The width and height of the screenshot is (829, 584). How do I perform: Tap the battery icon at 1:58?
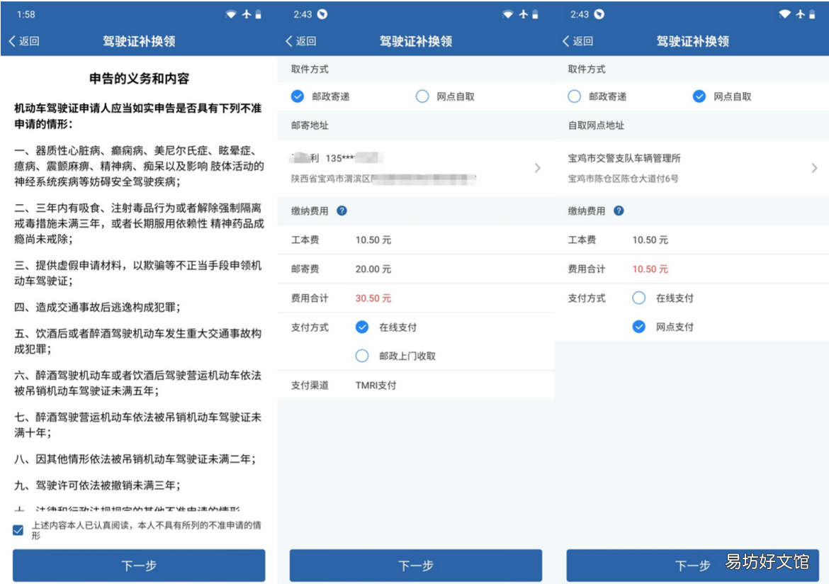[259, 14]
